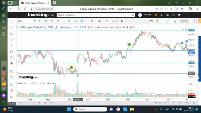The width and height of the screenshot is (201, 113).
Task: Collapse the JPMorgan Chase legend box
Action: pyautogui.click(x=18, y=27)
